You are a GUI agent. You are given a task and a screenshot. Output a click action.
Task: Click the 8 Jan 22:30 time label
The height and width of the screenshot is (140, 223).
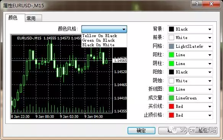[x=20, y=117]
